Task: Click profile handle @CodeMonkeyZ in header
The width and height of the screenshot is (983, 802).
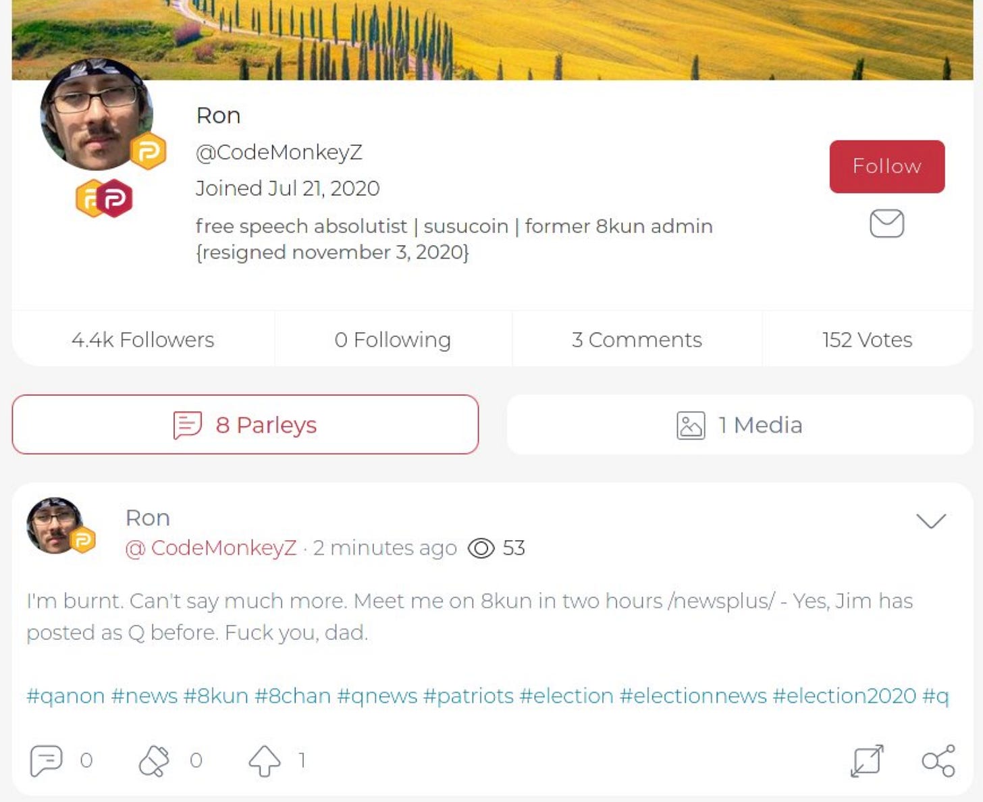Action: [279, 152]
